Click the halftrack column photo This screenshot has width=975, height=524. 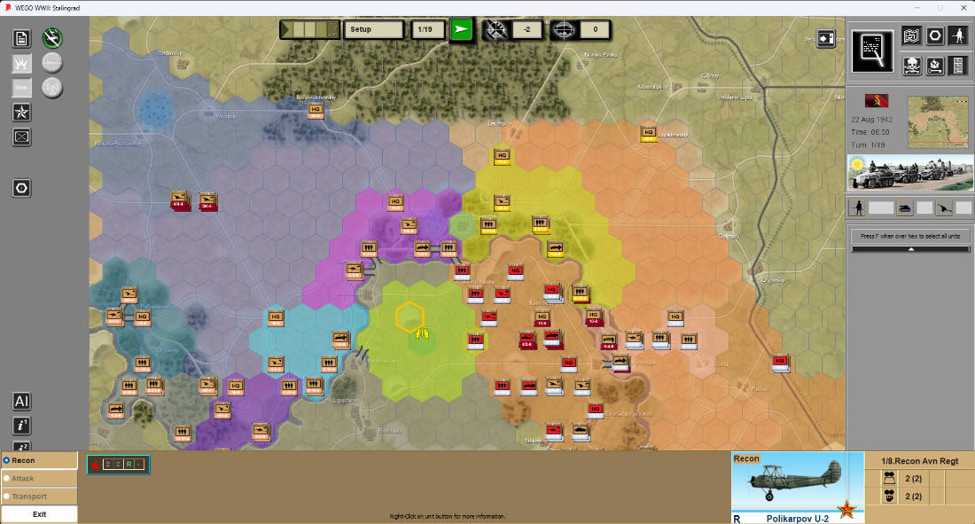pos(910,173)
